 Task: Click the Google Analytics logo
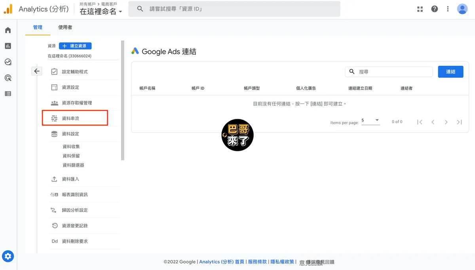pos(8,9)
